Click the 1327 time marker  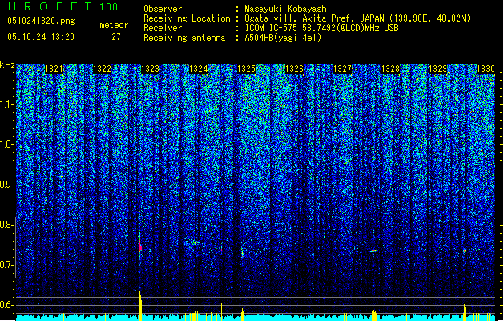343,69
